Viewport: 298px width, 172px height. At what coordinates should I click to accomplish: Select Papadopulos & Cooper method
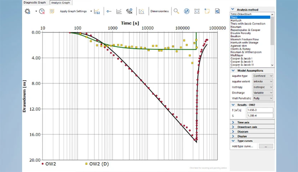click(245, 30)
